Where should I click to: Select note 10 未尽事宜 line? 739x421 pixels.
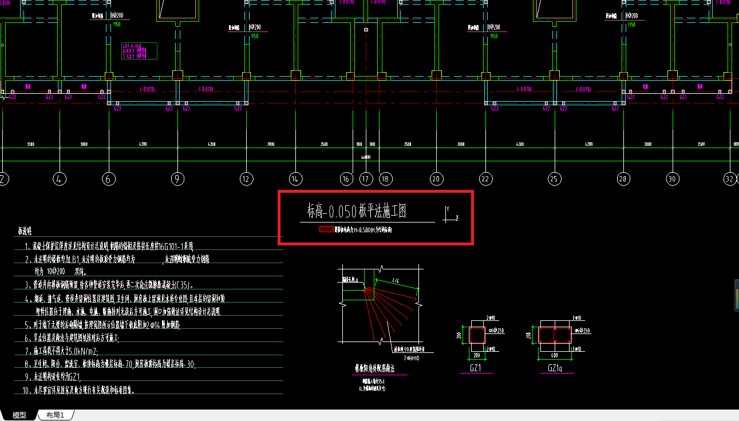80,390
